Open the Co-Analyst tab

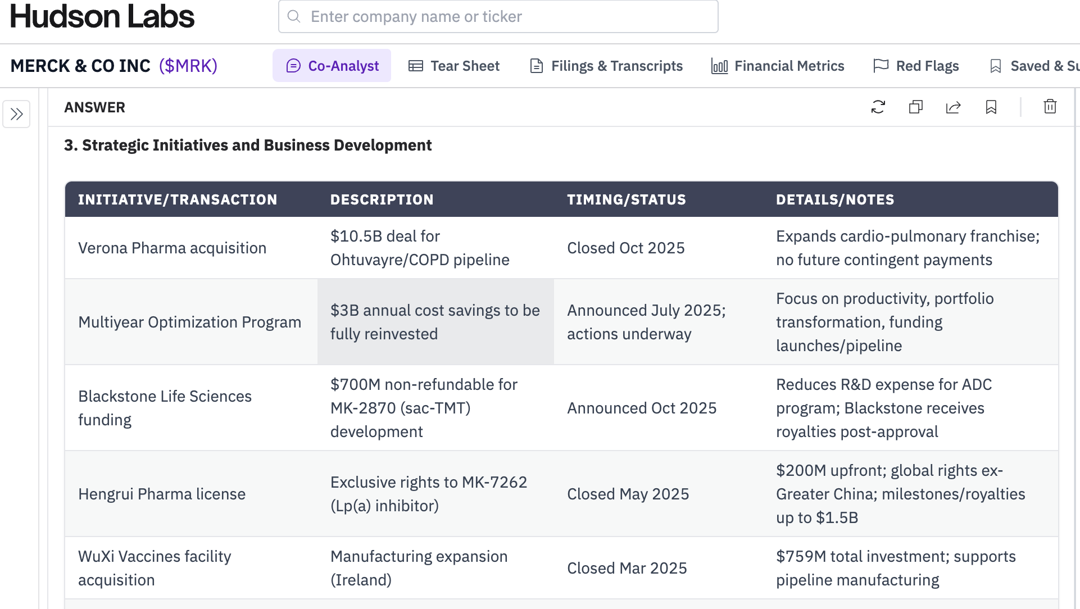[332, 66]
